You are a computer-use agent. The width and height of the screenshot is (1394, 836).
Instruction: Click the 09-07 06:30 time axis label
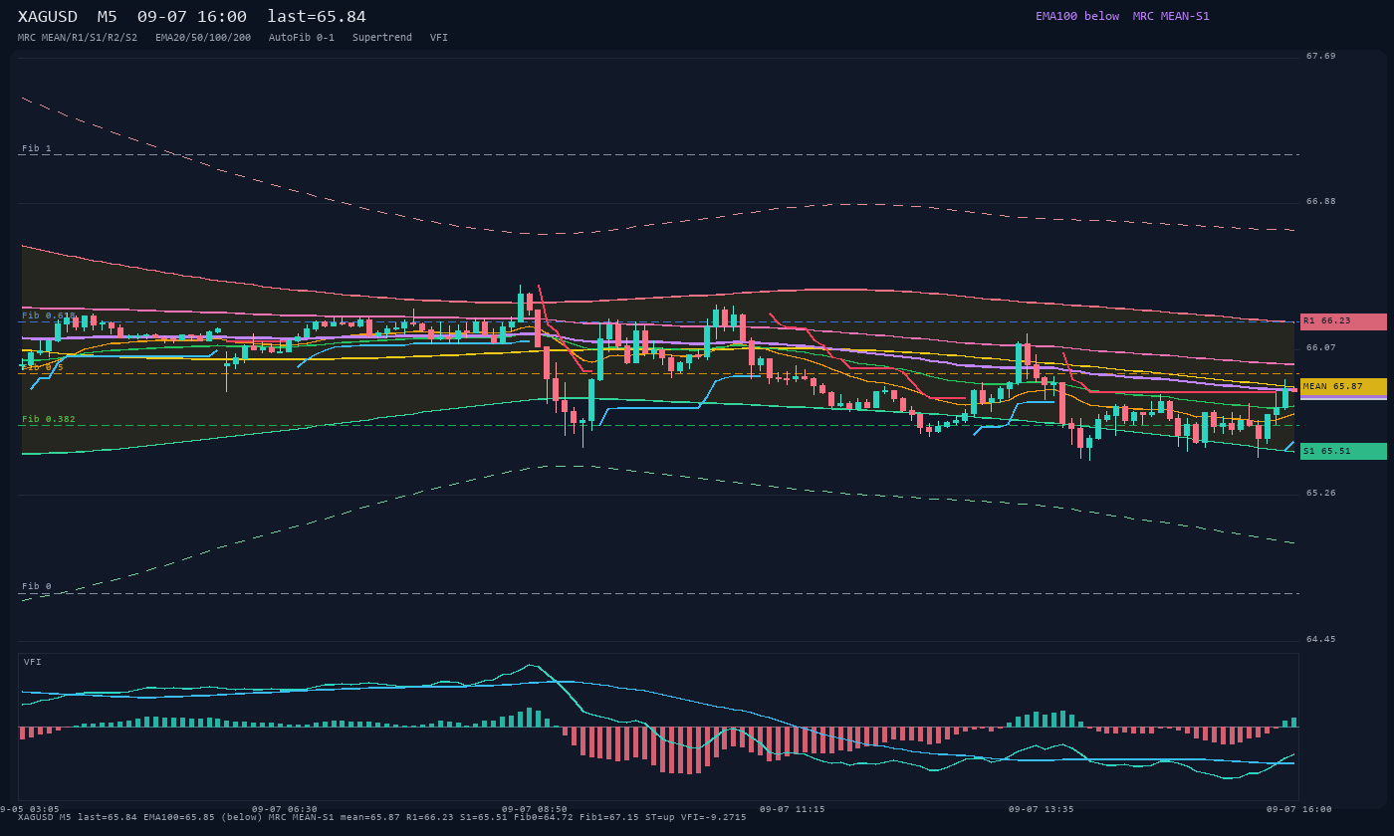(x=285, y=809)
